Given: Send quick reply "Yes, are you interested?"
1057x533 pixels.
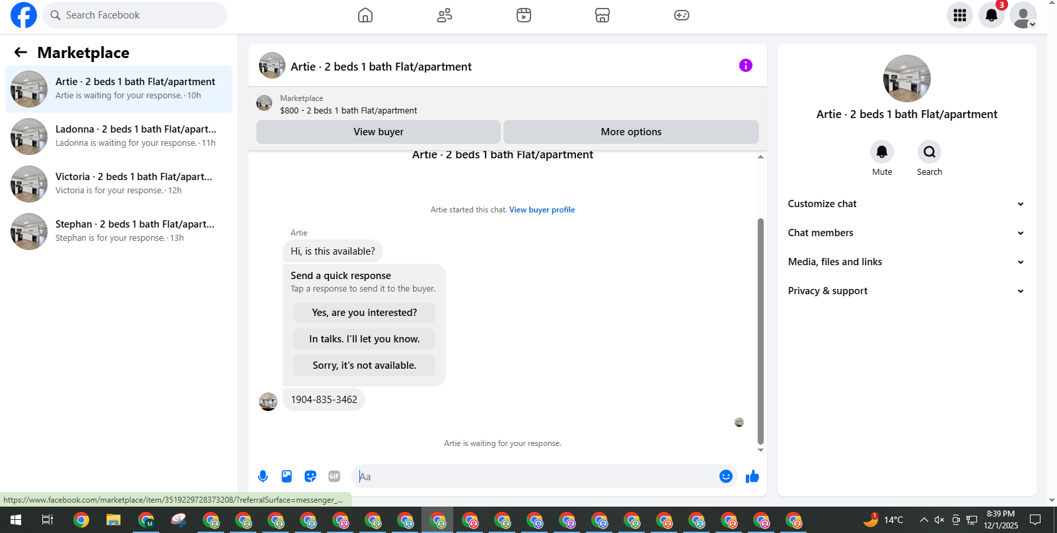Looking at the screenshot, I should [x=365, y=313].
